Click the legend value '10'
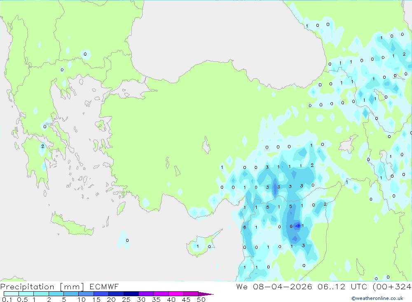This screenshot has width=412, height=302. tap(82, 300)
